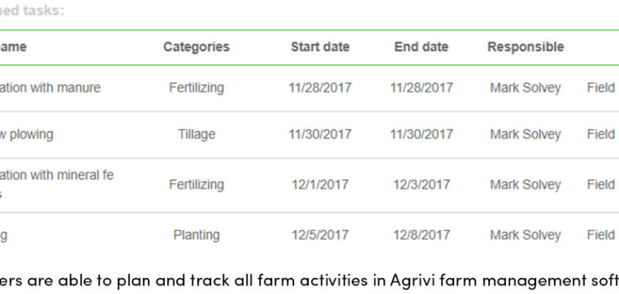619x294 pixels.
Task: Open the fertilization with manure task row
Action: click(x=309, y=88)
